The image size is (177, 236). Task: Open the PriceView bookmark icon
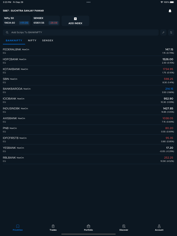pos(18,226)
